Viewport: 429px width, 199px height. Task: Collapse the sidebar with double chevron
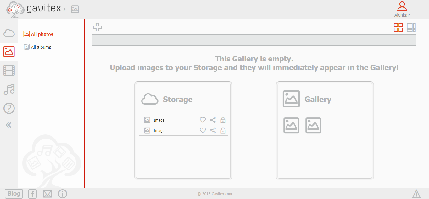click(8, 125)
